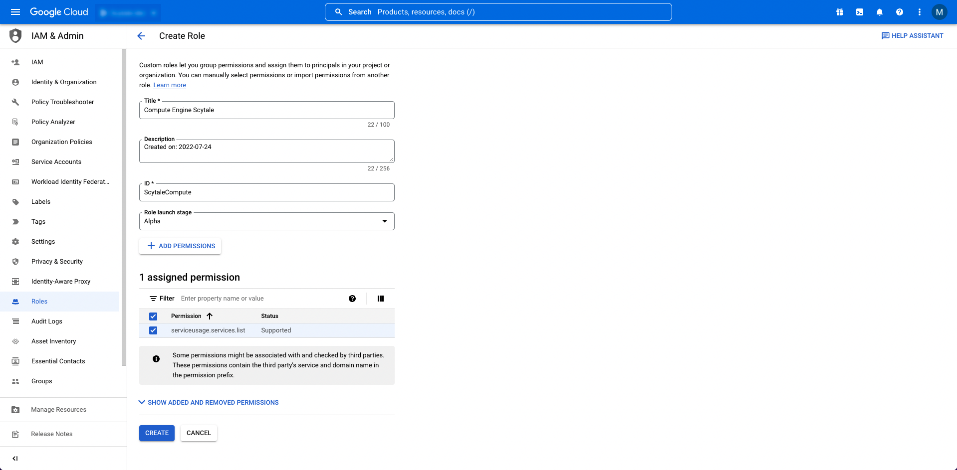This screenshot has height=470, width=957.
Task: Expand Show Added and Removed Permissions
Action: [x=209, y=403]
